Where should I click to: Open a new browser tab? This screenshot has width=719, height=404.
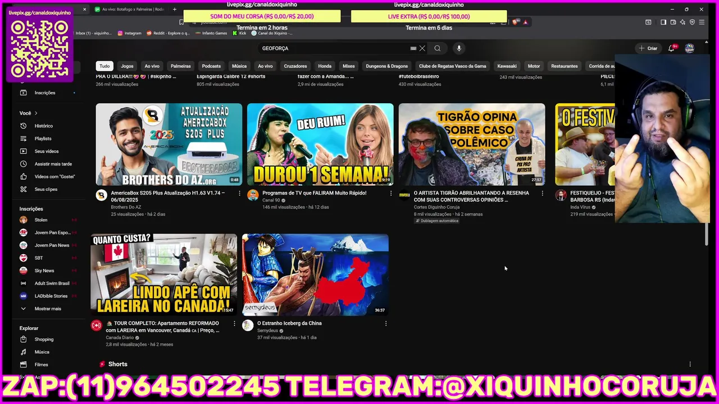[x=174, y=9]
